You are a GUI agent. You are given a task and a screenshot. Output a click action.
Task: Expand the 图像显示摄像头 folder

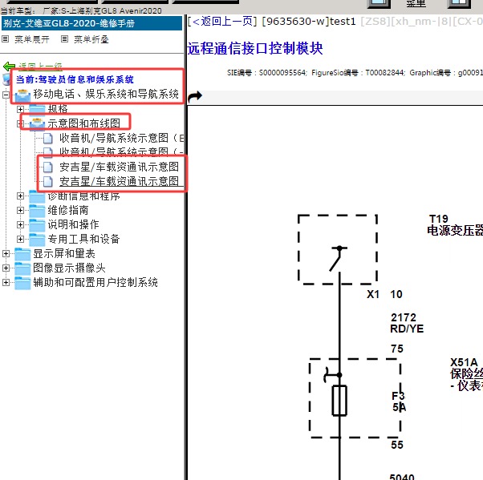coord(6,268)
